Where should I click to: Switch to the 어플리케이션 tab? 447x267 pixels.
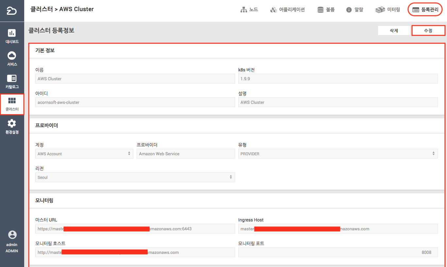[287, 10]
